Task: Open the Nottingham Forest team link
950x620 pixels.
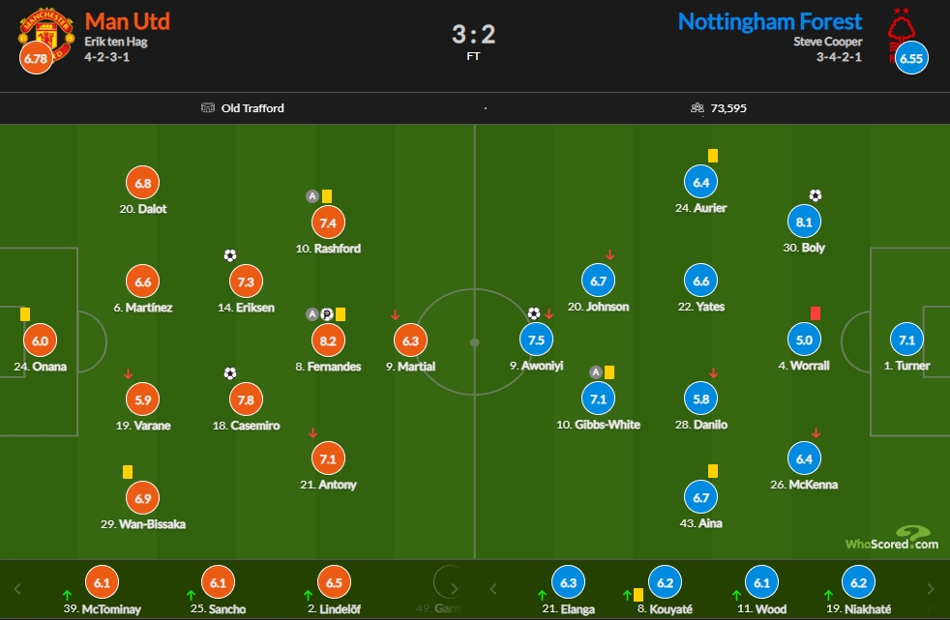Action: (x=770, y=21)
